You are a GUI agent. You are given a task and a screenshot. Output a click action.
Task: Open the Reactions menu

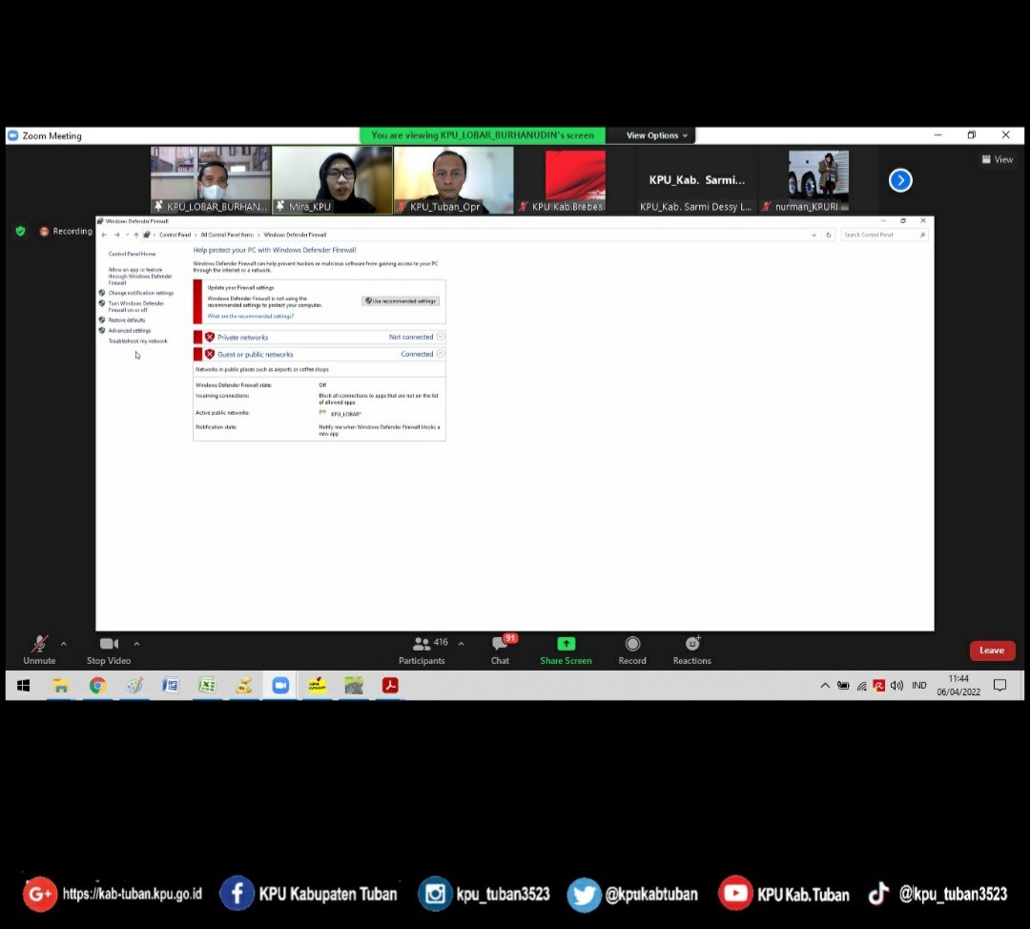click(x=692, y=645)
